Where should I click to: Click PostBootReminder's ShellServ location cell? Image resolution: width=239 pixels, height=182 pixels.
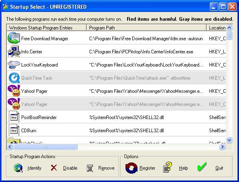pyautogui.click(x=217, y=117)
